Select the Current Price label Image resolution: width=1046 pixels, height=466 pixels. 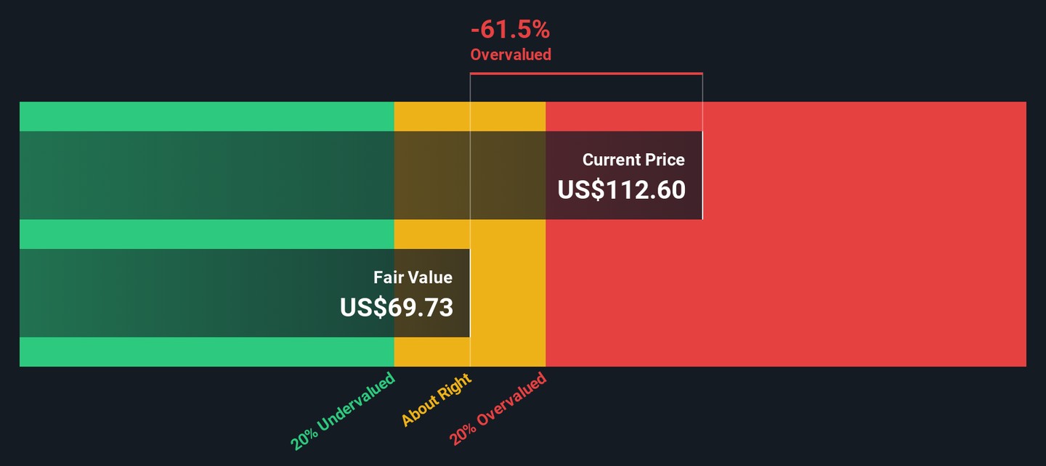tap(633, 160)
